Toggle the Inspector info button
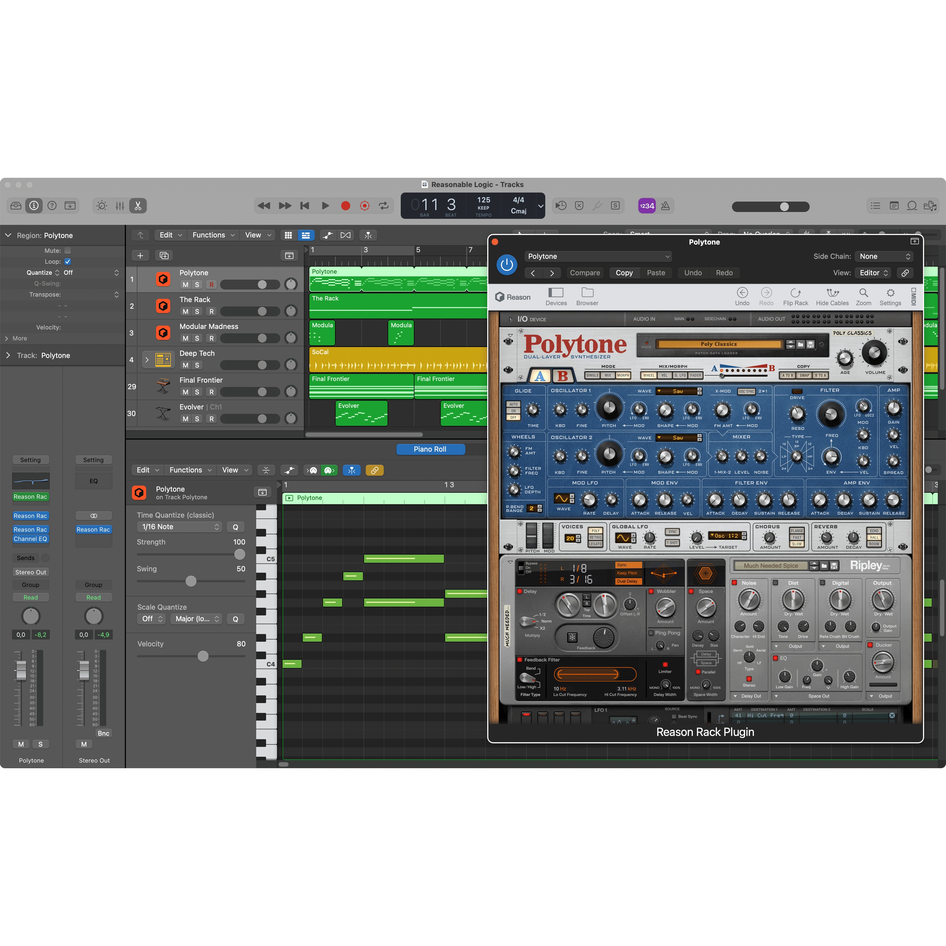946x946 pixels. (34, 206)
